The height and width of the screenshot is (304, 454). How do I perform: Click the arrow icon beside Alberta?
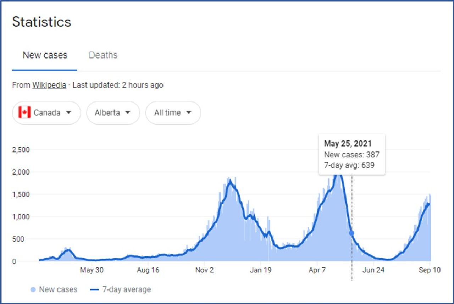pos(128,113)
